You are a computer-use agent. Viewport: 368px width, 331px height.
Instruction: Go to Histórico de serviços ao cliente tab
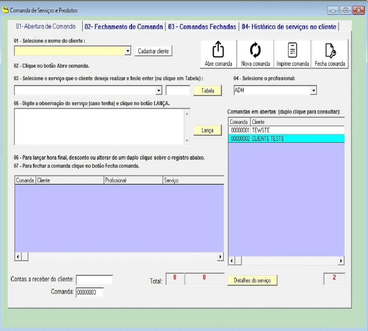coord(289,27)
